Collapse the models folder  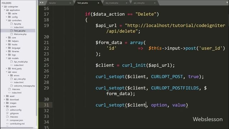[x=6, y=58]
